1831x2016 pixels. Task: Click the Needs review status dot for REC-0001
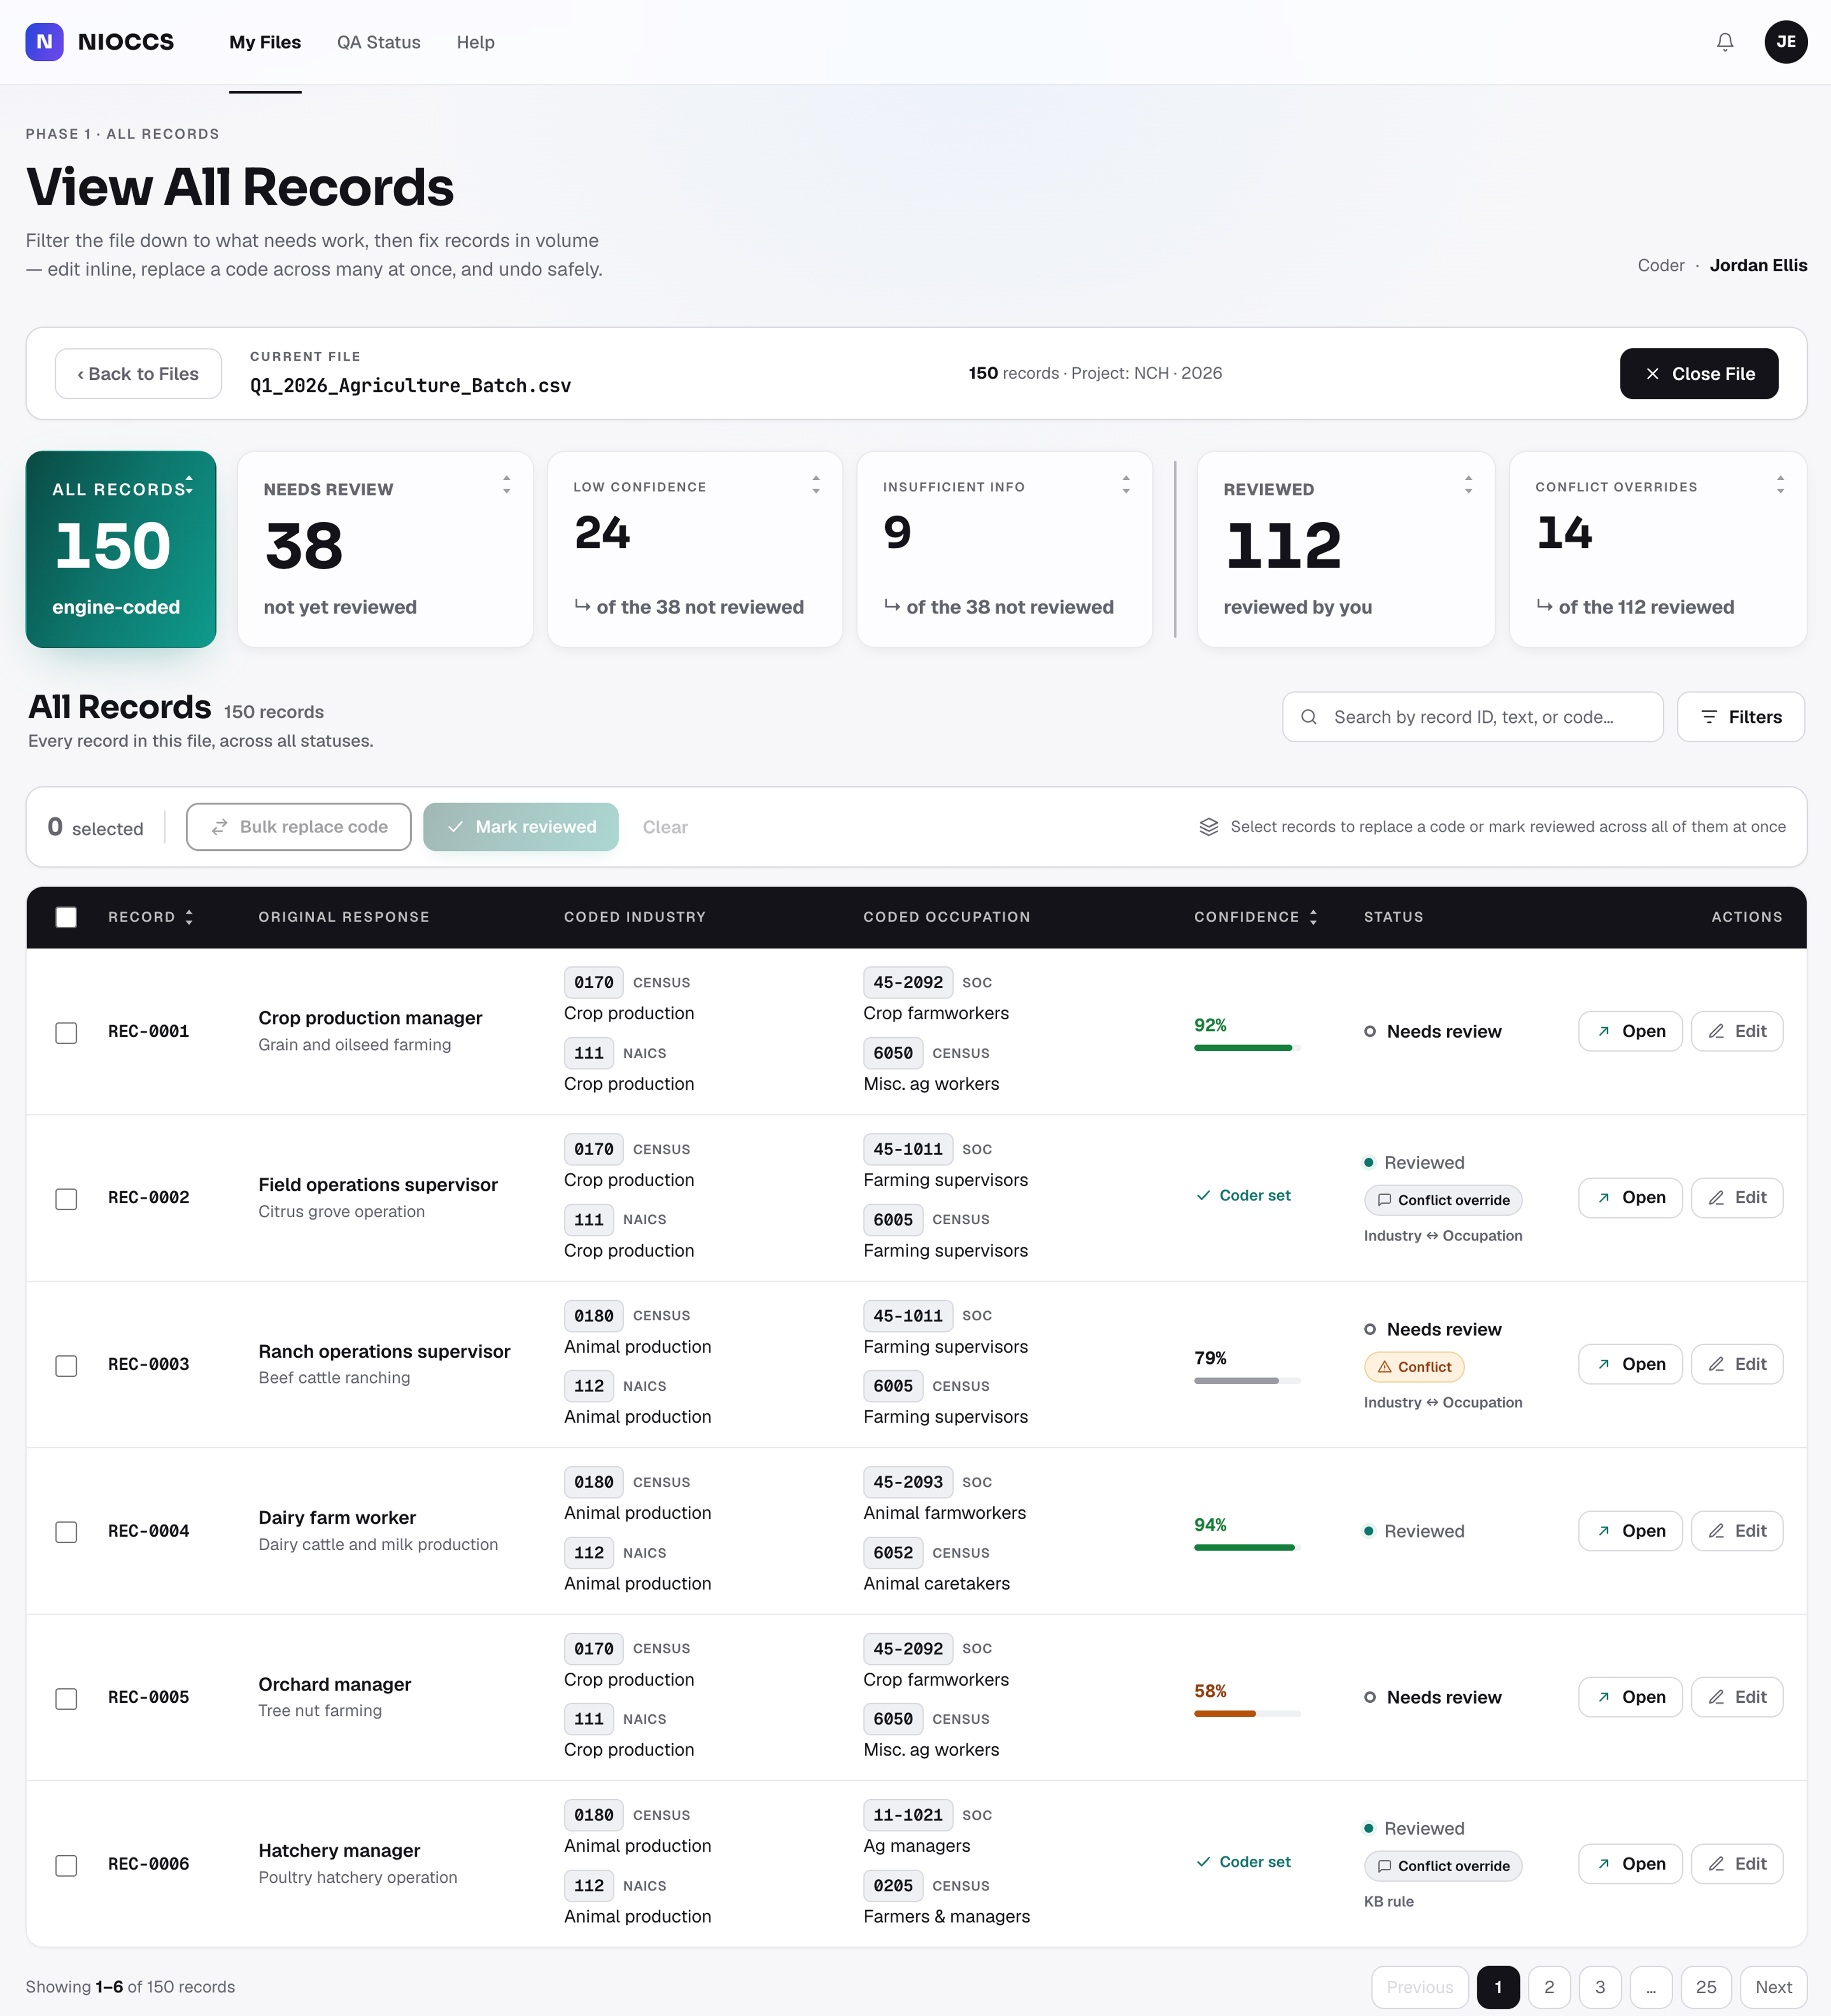coord(1370,1031)
